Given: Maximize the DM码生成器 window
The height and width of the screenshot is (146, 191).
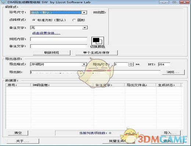Looking at the screenshot, I should click(174, 2).
